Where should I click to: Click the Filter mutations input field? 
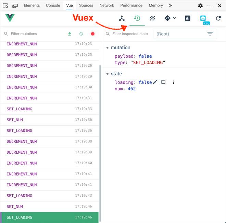[x=34, y=34]
